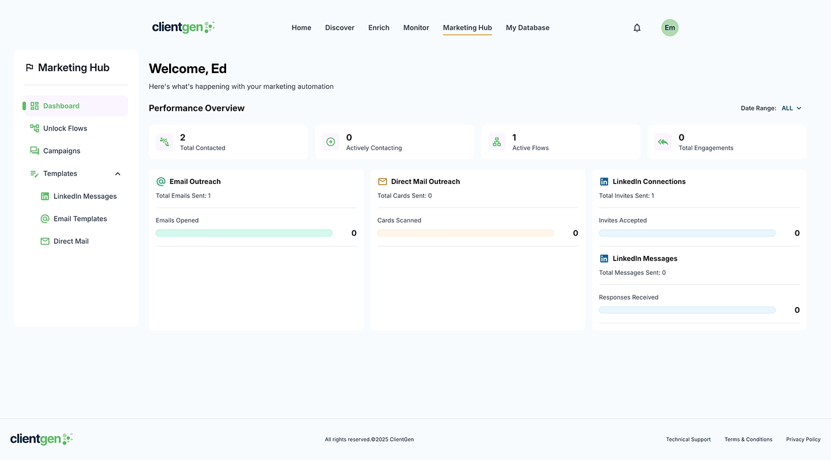Viewport: 831px width, 460px height.
Task: Open the Date Range ALL dropdown
Action: pyautogui.click(x=791, y=108)
